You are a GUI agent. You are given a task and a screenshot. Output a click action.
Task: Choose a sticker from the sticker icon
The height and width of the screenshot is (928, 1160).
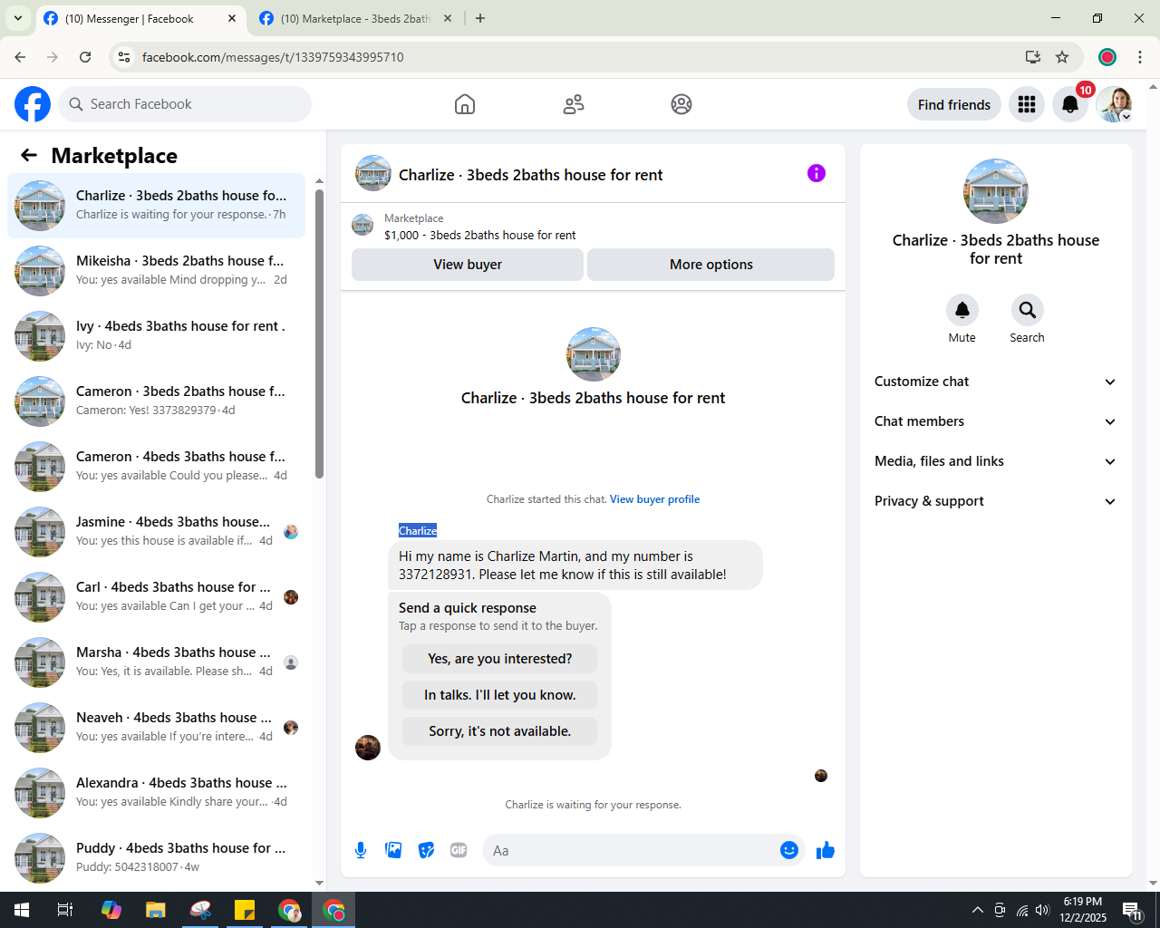click(x=426, y=850)
